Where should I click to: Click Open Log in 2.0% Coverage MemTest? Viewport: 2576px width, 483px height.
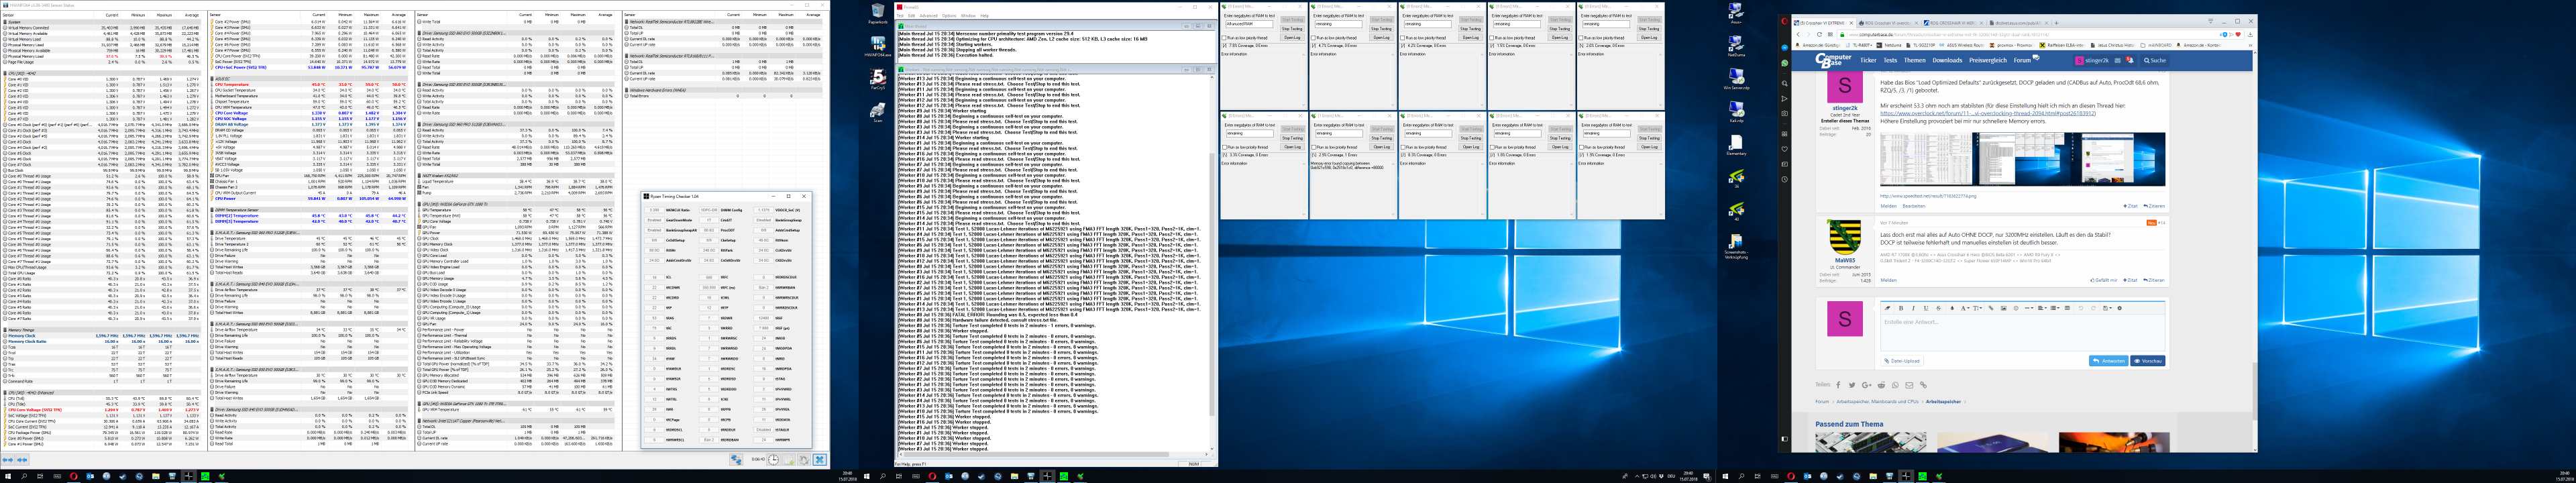pos(1649,37)
